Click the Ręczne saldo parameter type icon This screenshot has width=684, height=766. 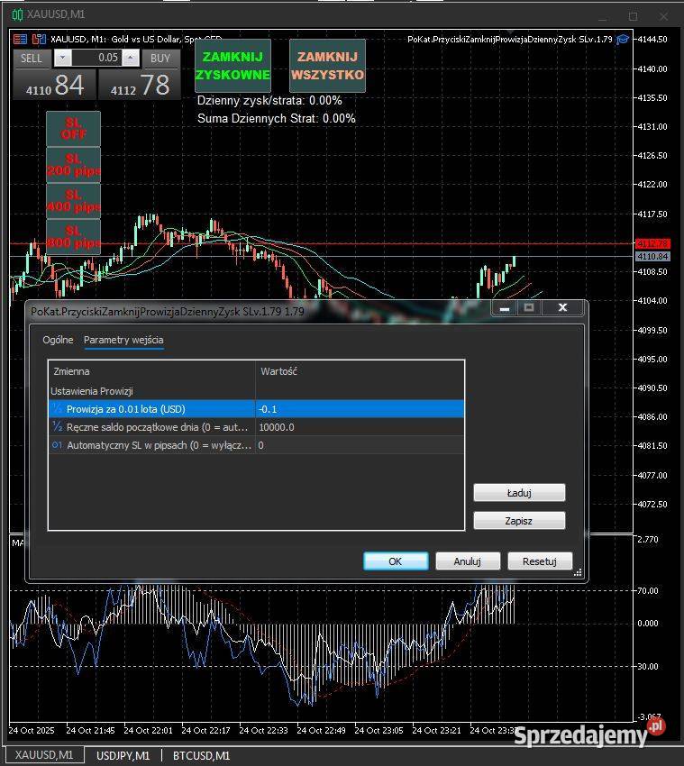point(58,427)
